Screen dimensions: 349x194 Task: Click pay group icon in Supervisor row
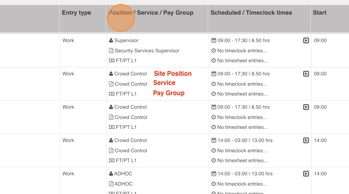coord(111,61)
